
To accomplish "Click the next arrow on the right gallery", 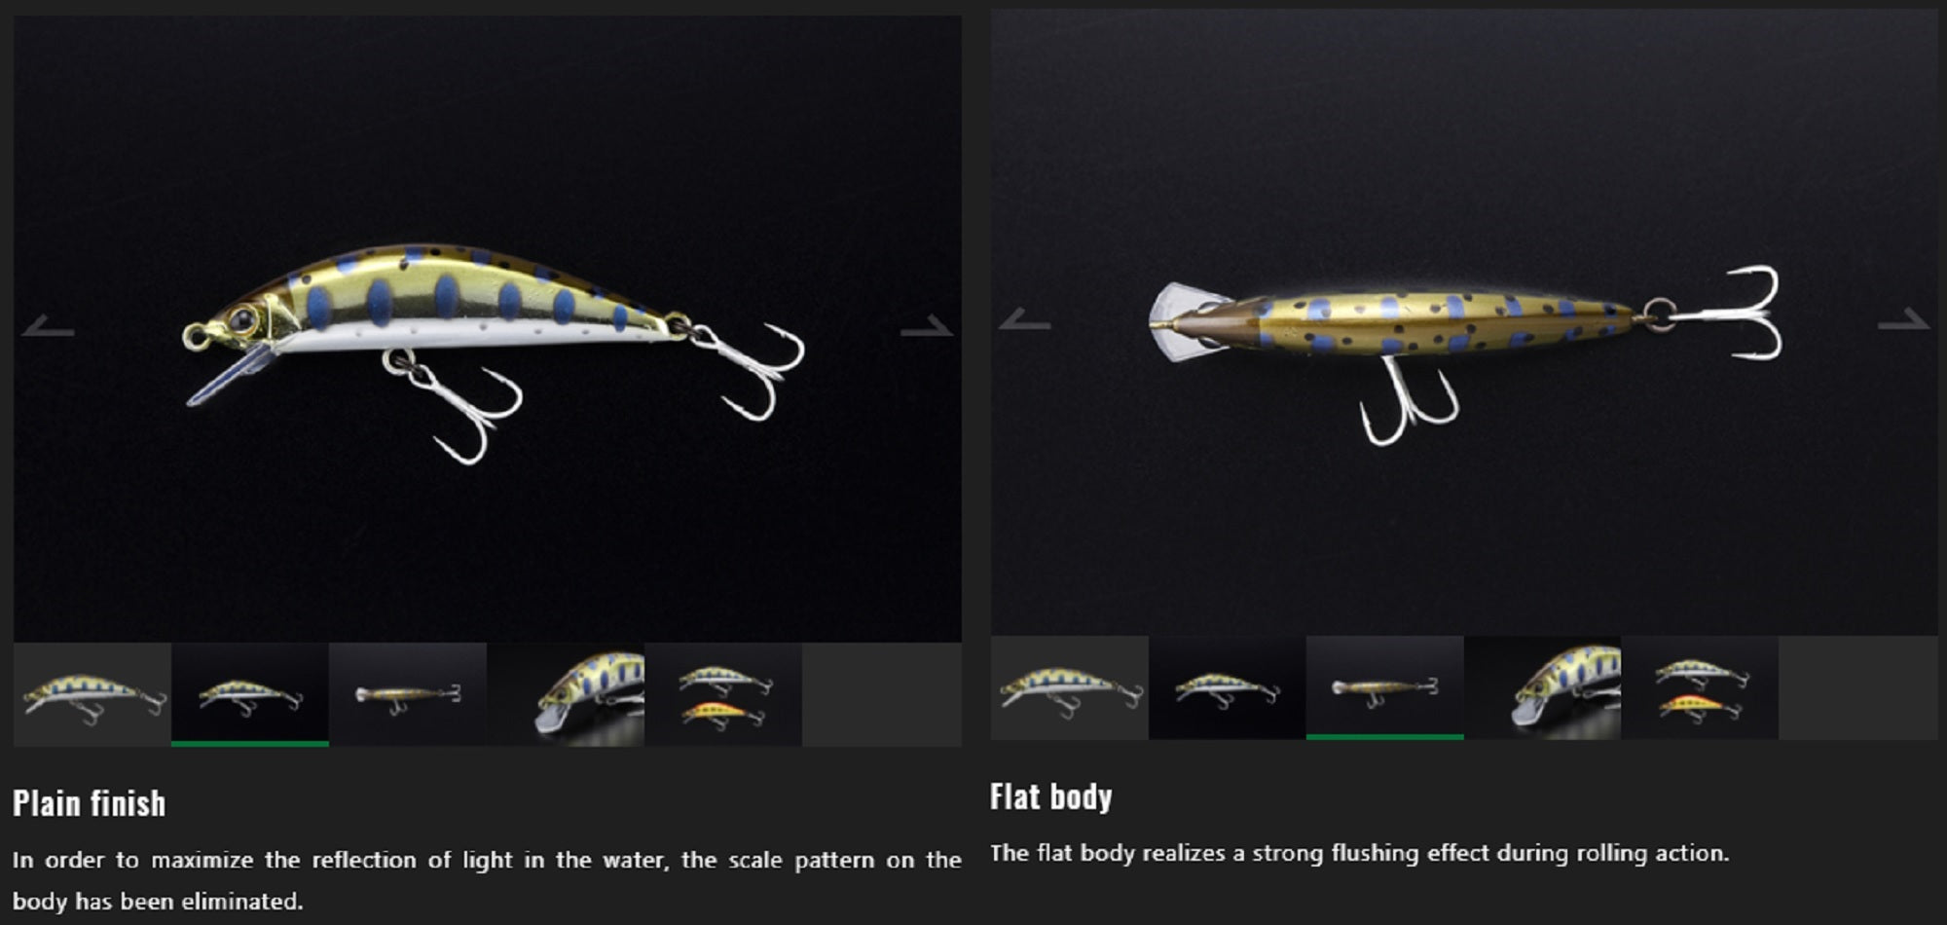I will [1903, 318].
